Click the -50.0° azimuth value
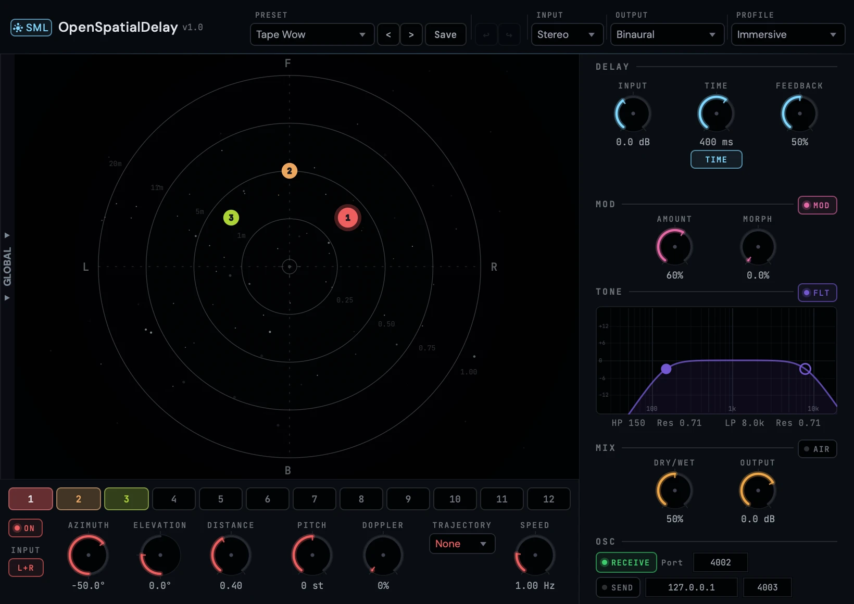The width and height of the screenshot is (854, 604). 88,585
